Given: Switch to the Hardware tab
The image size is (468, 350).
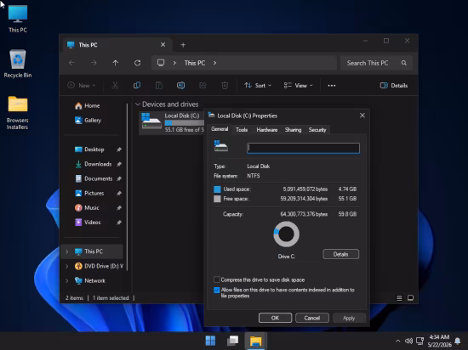Looking at the screenshot, I should click(267, 130).
